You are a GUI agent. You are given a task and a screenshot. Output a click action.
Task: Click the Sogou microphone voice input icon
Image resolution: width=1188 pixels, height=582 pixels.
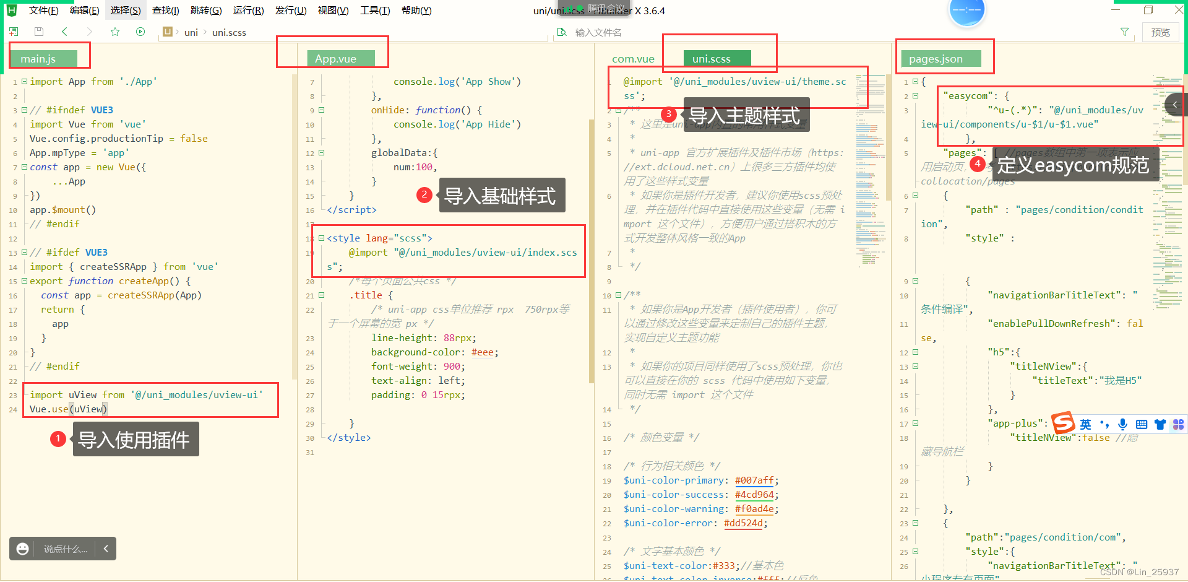[x=1123, y=424]
